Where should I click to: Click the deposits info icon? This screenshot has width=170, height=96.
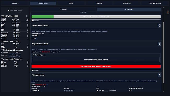(37, 39)
